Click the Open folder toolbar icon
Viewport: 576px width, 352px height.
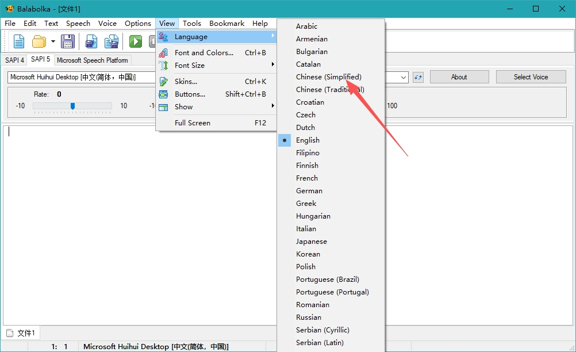(x=39, y=41)
